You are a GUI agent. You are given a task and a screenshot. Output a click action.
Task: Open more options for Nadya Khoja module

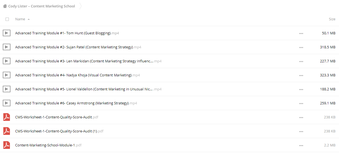[301, 76]
